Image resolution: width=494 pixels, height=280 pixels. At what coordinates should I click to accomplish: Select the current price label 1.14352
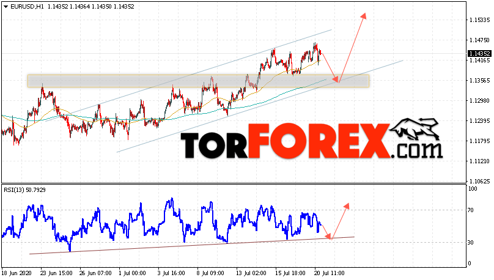tap(479, 54)
